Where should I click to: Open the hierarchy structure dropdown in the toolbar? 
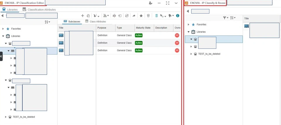pyautogui.click(x=106, y=16)
